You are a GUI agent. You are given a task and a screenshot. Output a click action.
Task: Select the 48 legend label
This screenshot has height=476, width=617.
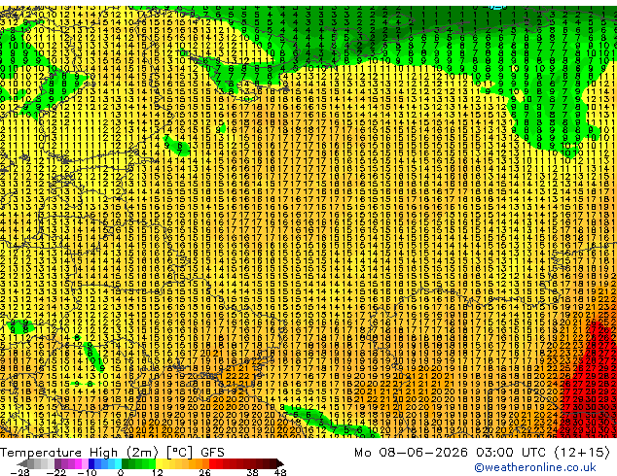click(x=280, y=472)
